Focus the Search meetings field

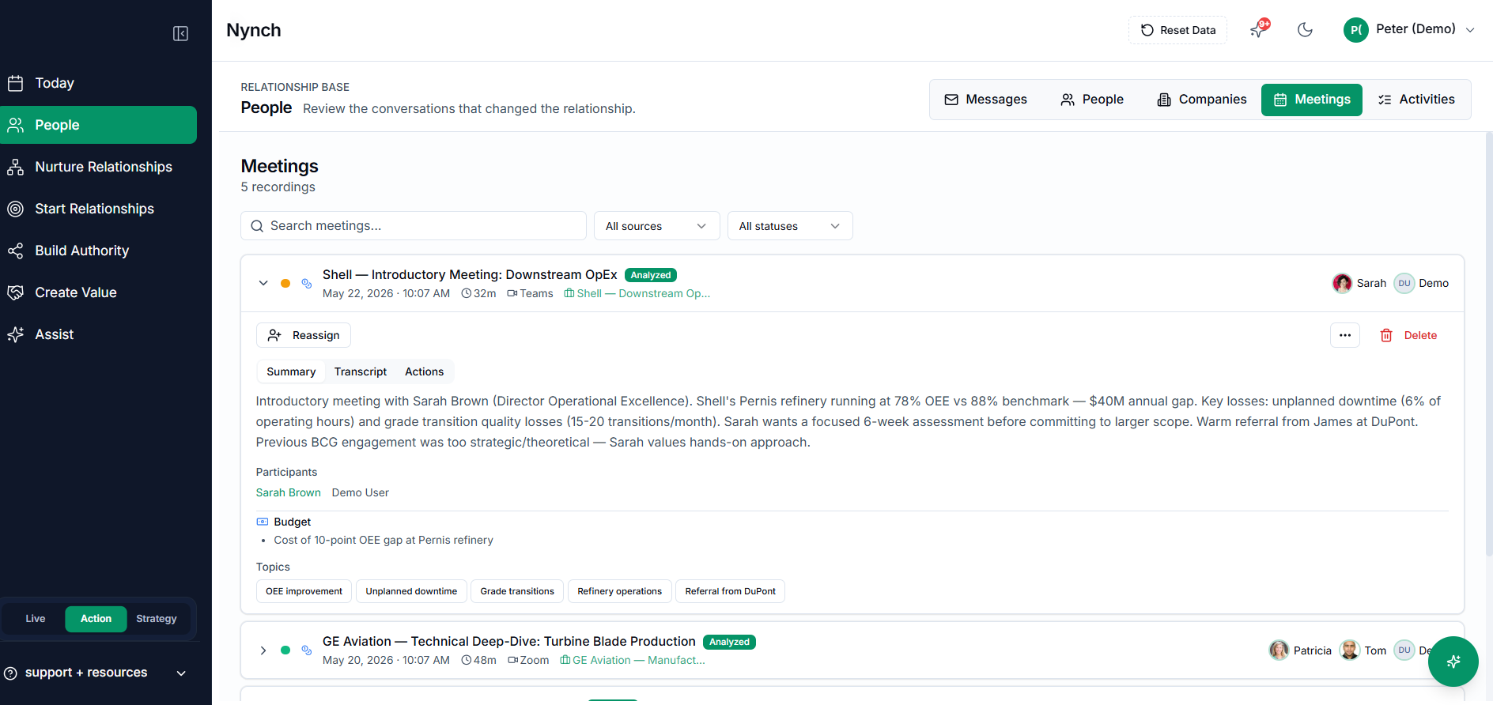coord(414,226)
